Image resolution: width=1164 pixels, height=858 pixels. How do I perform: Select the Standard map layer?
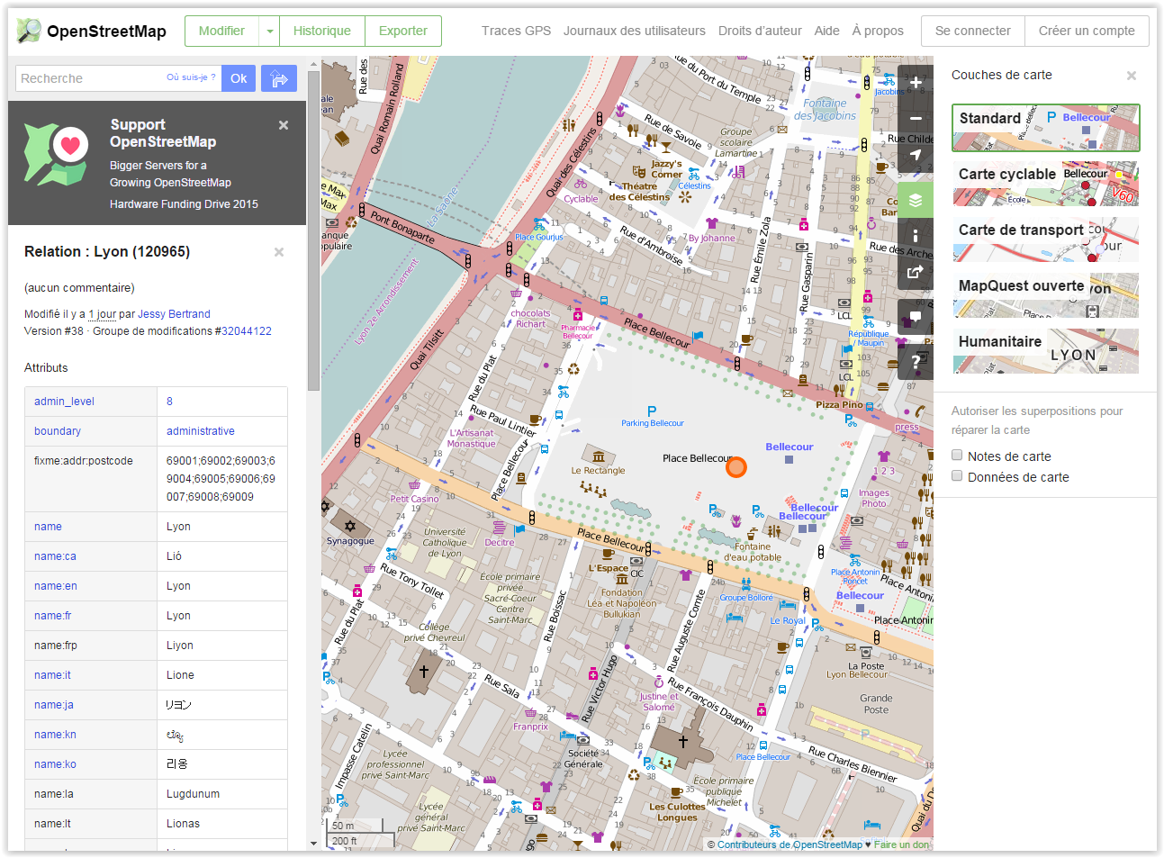1046,128
